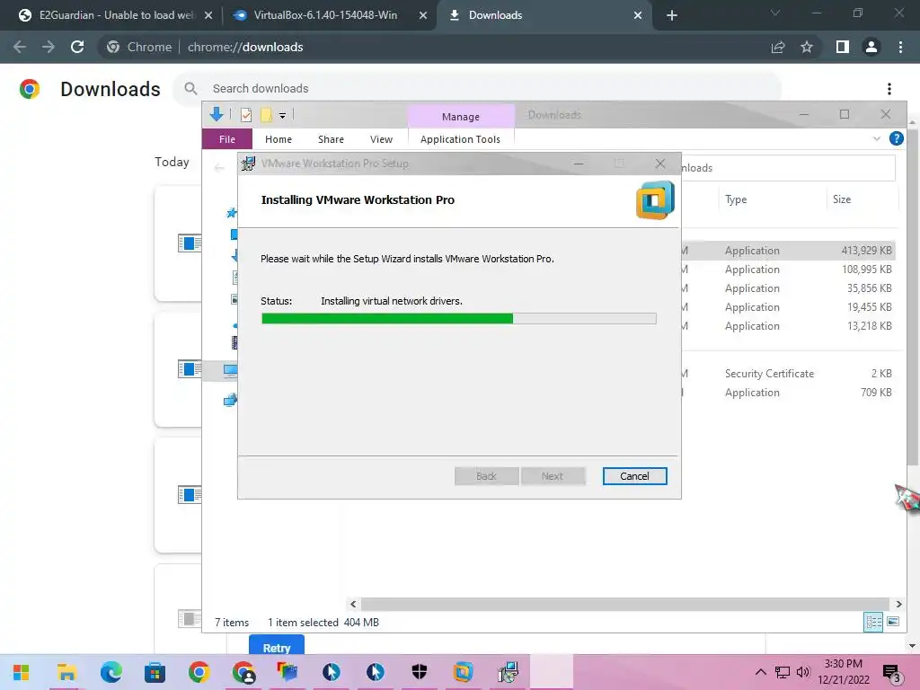Click the Properties checkmark icon in quick access toolbar
This screenshot has width=920, height=690.
pyautogui.click(x=246, y=115)
